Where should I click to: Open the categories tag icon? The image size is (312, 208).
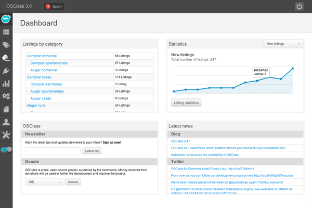tap(6, 45)
